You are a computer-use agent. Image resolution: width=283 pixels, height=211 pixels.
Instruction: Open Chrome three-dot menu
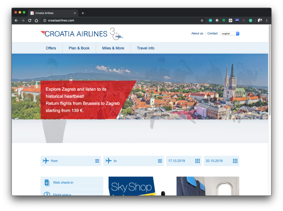click(x=267, y=20)
